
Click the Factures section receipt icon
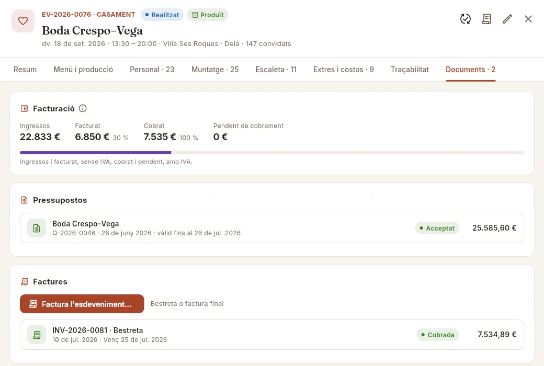[24, 281]
